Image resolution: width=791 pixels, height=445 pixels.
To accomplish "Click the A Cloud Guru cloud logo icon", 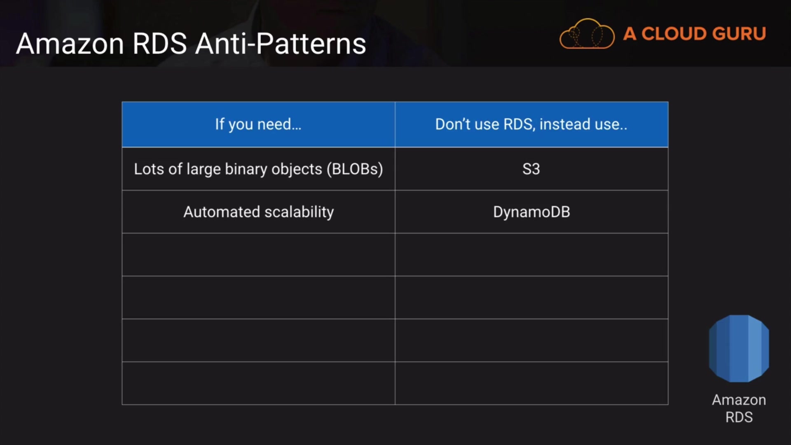I will (587, 35).
